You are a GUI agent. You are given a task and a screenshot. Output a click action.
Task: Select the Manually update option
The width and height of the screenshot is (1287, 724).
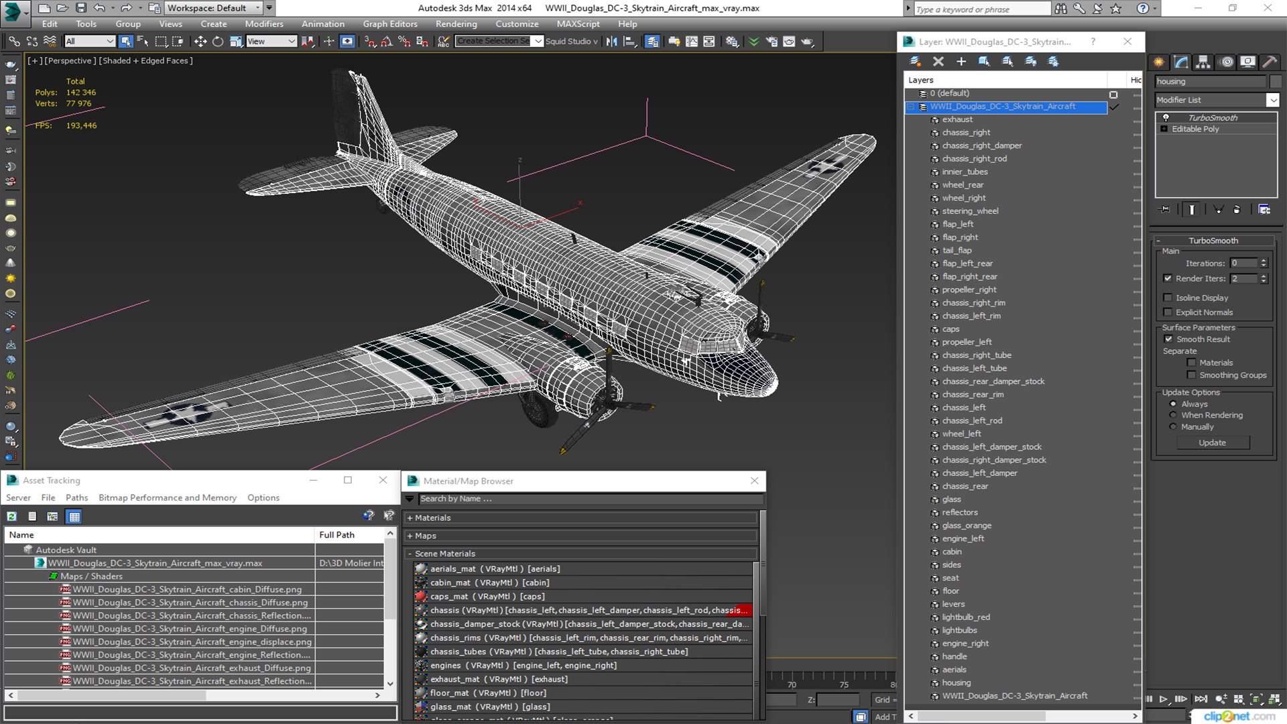click(1173, 427)
